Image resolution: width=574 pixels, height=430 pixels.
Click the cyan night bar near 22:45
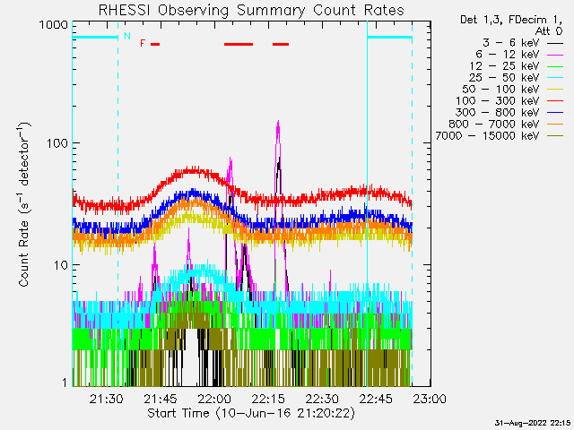[389, 37]
